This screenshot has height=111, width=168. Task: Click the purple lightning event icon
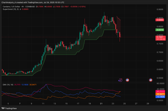120,80
